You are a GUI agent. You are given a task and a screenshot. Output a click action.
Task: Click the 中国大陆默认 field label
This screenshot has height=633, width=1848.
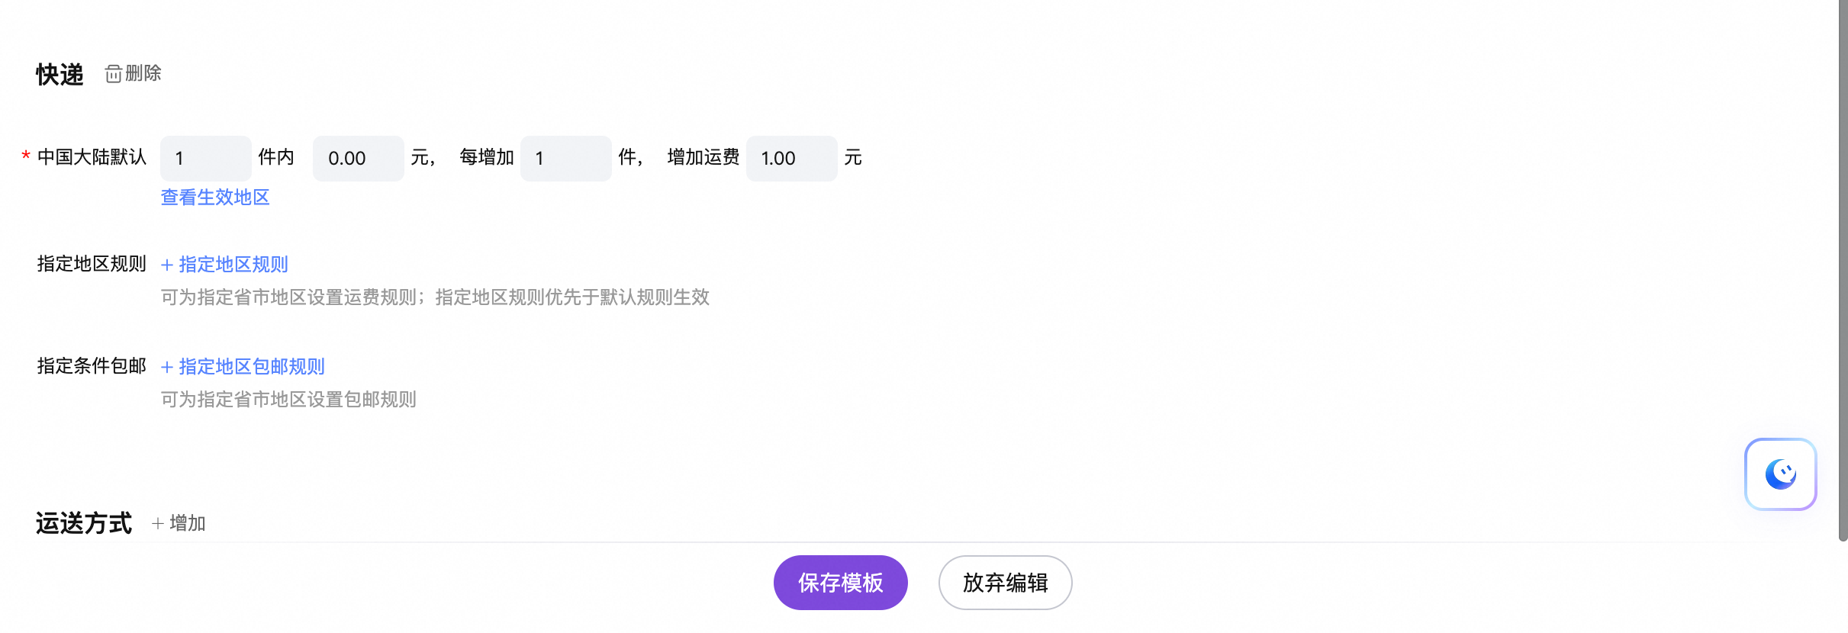pyautogui.click(x=92, y=157)
